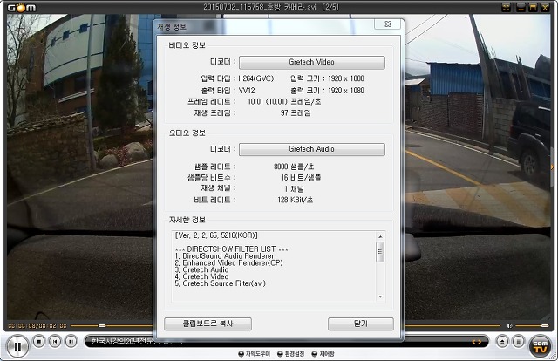Click the volume slider handle
This screenshot has width=558, height=361.
tap(545, 326)
